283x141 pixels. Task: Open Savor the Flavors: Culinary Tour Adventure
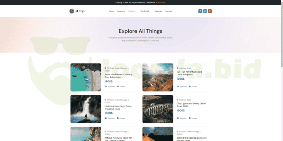[119, 76]
